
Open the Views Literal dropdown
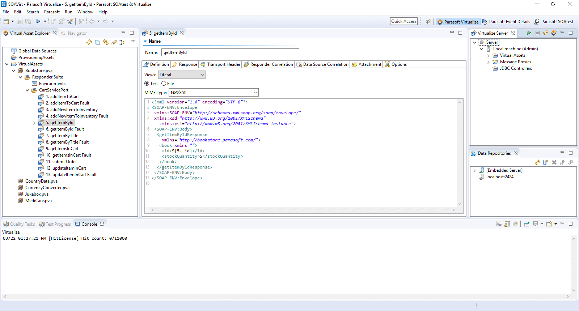(182, 75)
